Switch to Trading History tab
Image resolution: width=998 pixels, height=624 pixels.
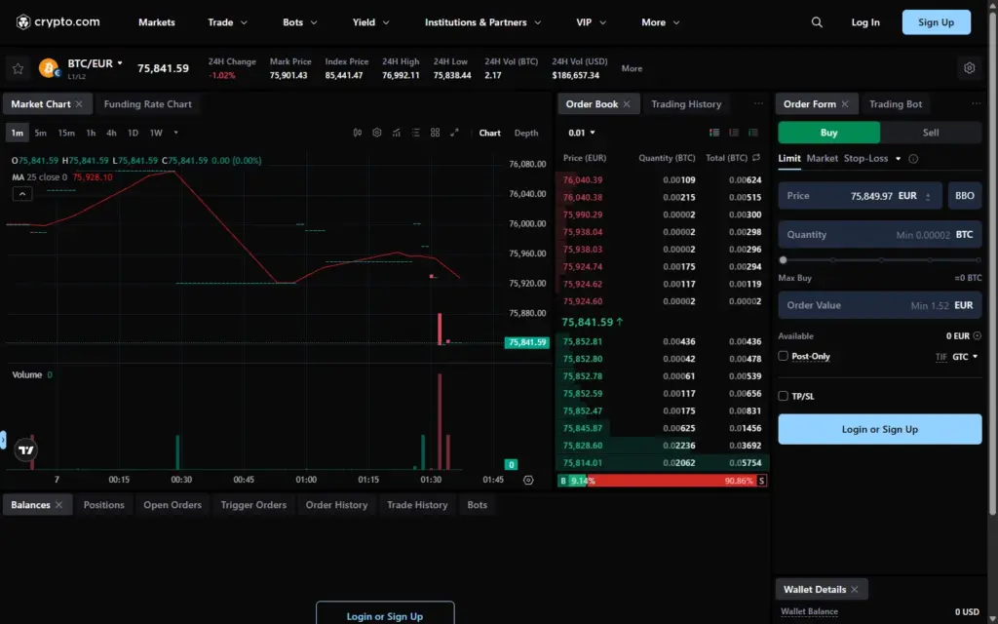(686, 103)
